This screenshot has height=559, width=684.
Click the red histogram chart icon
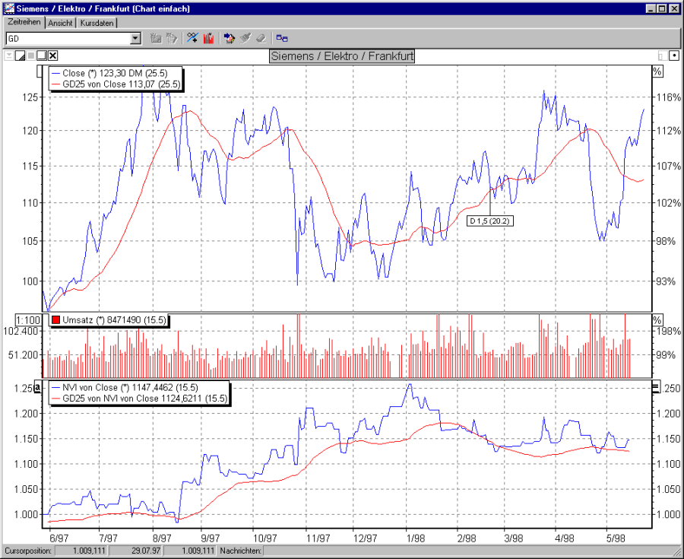coord(209,38)
